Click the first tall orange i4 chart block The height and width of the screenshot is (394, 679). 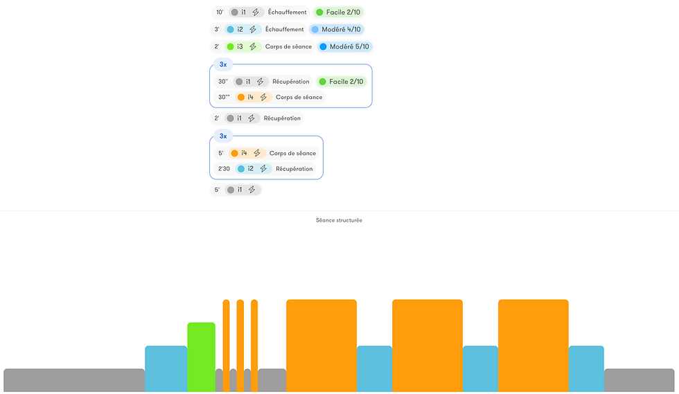pyautogui.click(x=321, y=346)
